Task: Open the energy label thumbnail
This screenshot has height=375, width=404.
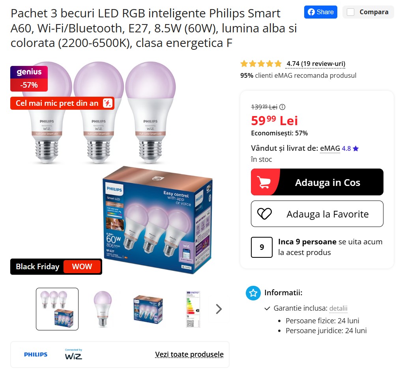Action: [193, 309]
